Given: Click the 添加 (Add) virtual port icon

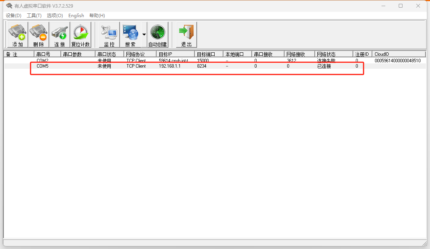Looking at the screenshot, I should point(17,35).
